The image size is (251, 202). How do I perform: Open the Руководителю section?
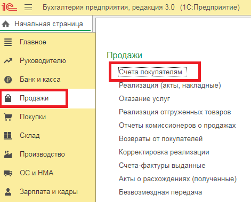point(47,61)
